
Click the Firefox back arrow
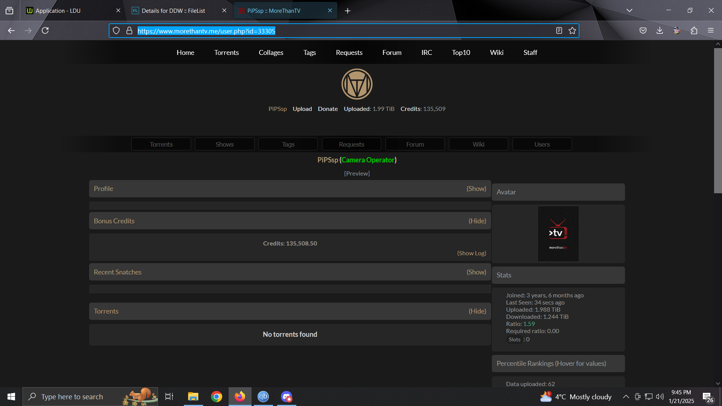pos(11,30)
